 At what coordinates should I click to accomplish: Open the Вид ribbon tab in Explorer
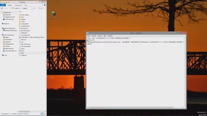[x=26, y=5]
